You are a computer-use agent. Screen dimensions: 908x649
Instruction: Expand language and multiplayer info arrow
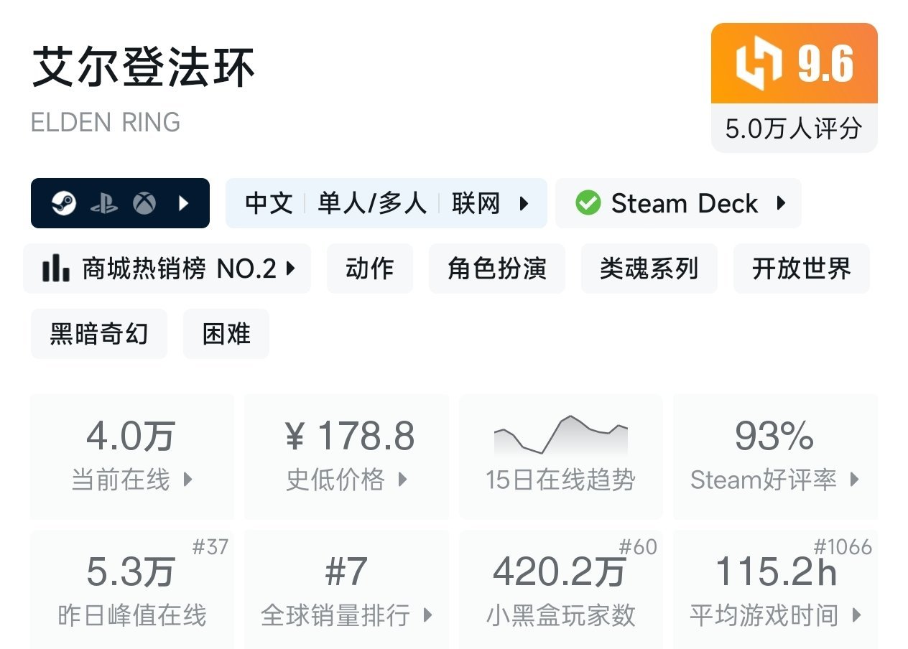tap(524, 204)
